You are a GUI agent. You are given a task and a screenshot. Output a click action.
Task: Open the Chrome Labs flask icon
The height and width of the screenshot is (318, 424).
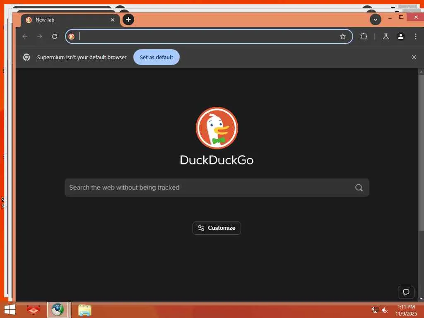(x=386, y=36)
